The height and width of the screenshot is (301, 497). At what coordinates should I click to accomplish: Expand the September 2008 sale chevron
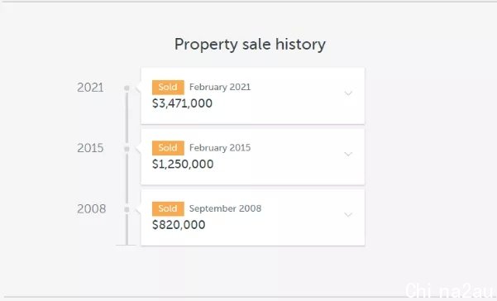348,215
